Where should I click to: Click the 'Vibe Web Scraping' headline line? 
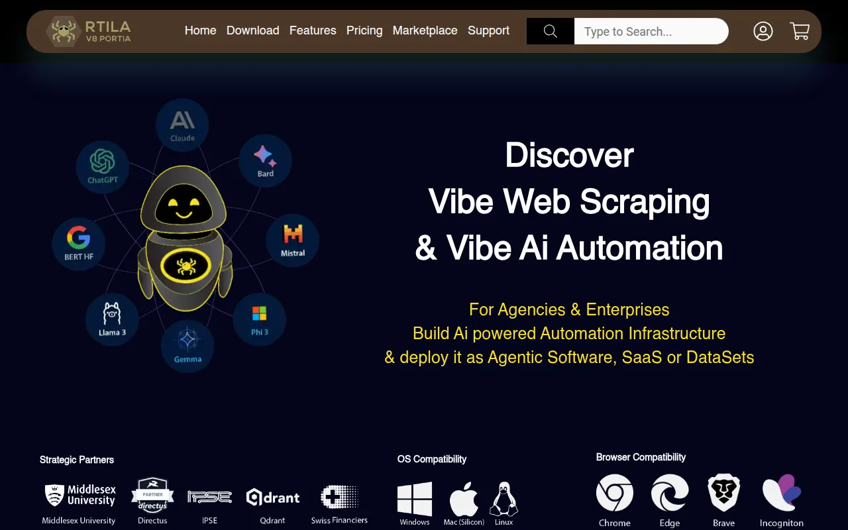[x=569, y=201]
